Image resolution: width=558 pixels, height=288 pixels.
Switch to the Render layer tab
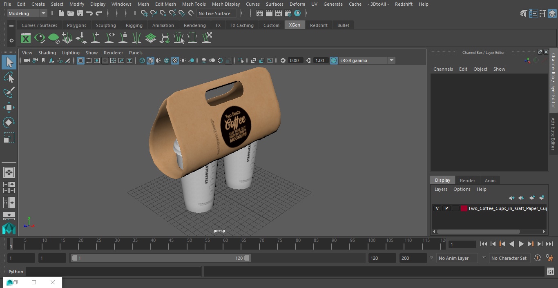click(467, 181)
